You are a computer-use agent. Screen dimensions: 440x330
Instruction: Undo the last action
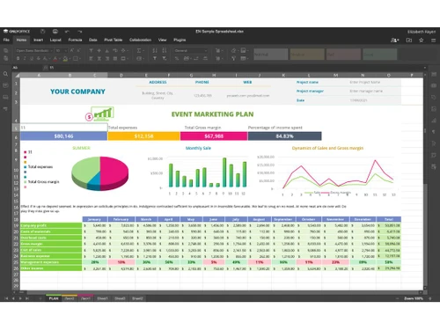(67, 32)
